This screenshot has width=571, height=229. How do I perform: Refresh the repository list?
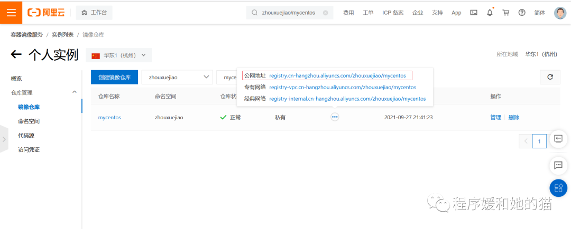[x=550, y=77]
